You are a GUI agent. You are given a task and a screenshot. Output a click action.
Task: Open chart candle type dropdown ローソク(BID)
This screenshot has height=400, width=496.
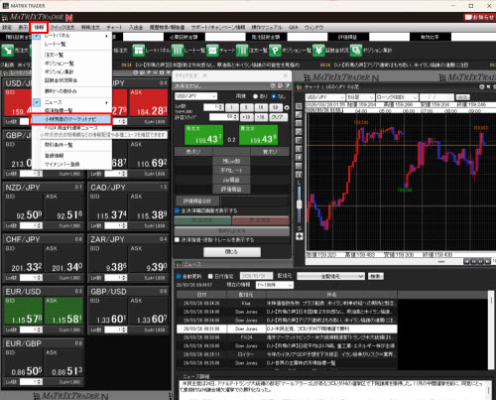click(397, 97)
